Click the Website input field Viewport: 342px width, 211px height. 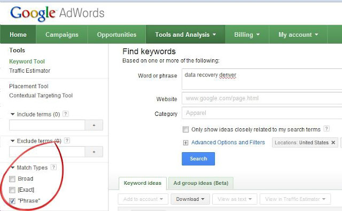(262, 98)
